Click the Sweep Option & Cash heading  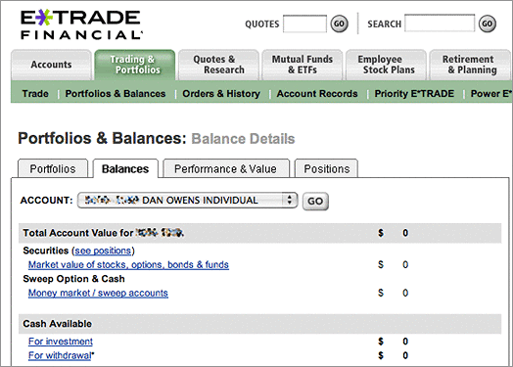(74, 279)
